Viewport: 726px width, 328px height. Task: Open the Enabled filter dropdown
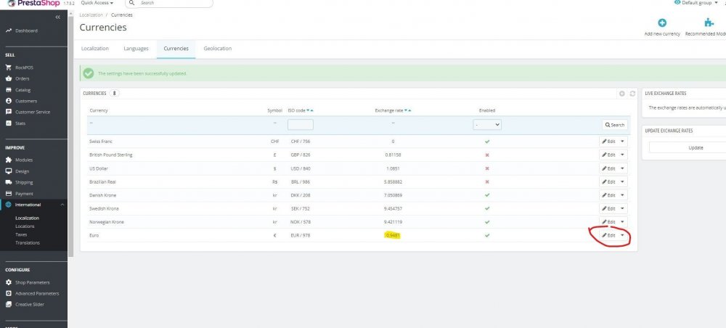click(x=487, y=125)
